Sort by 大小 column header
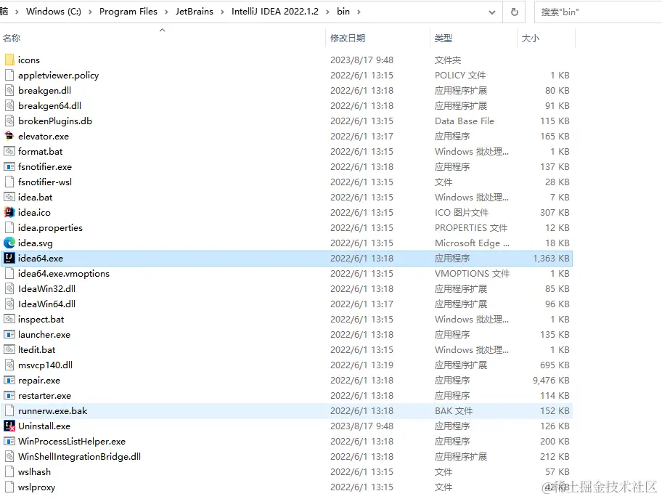The width and height of the screenshot is (662, 499). click(531, 38)
